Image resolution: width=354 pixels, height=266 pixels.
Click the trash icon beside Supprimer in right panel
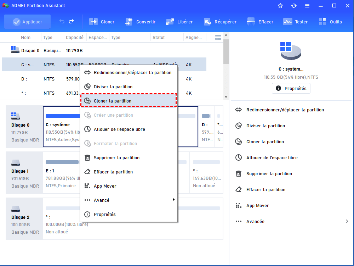click(238, 174)
